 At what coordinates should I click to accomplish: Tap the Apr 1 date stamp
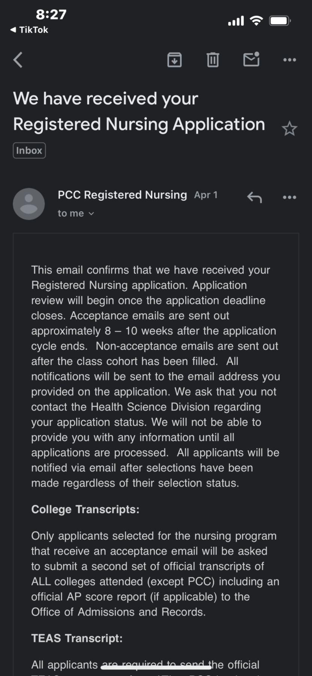pos(206,195)
